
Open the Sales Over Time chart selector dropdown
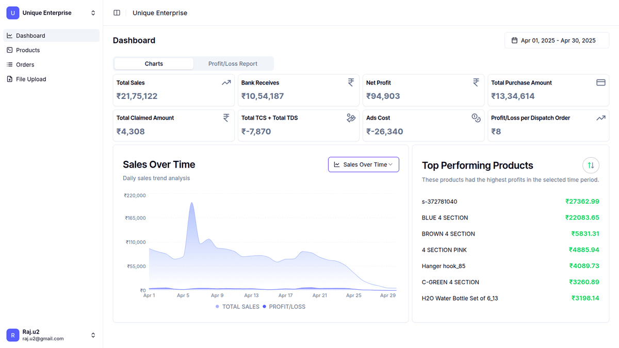(363, 164)
